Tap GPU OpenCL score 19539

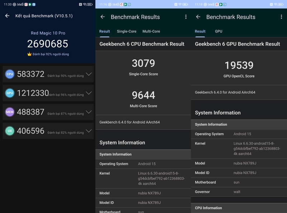click(x=239, y=65)
